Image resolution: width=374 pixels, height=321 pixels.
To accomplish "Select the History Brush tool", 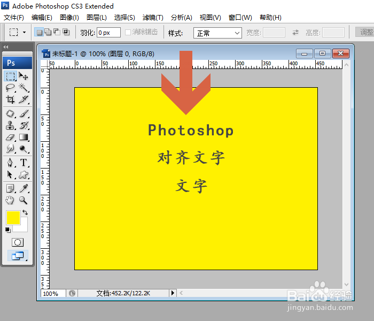I will pos(24,125).
